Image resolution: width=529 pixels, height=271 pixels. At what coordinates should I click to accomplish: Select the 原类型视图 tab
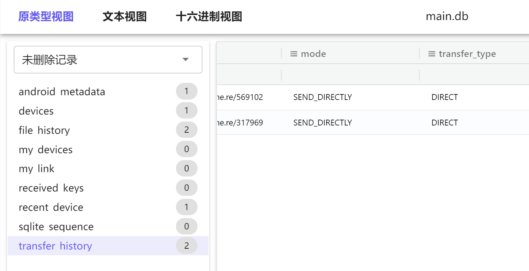click(x=46, y=16)
